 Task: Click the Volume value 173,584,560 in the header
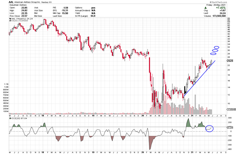219,16
